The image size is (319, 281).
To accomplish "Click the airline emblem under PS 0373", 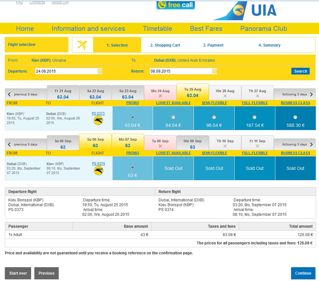I will (x=98, y=120).
